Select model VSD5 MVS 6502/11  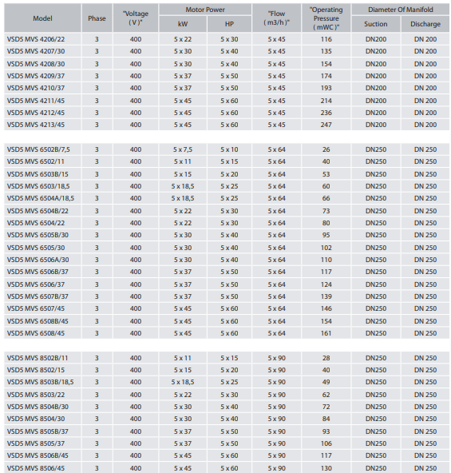click(x=36, y=161)
